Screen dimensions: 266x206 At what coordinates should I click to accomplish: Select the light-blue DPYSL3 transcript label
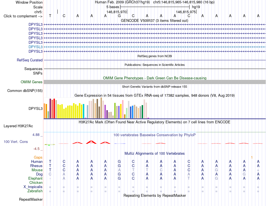[x=36, y=47]
